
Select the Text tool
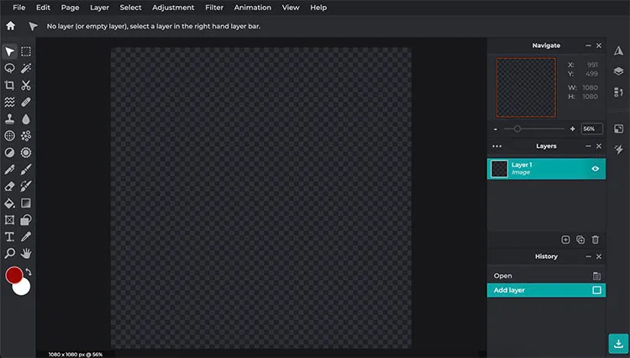[9, 237]
